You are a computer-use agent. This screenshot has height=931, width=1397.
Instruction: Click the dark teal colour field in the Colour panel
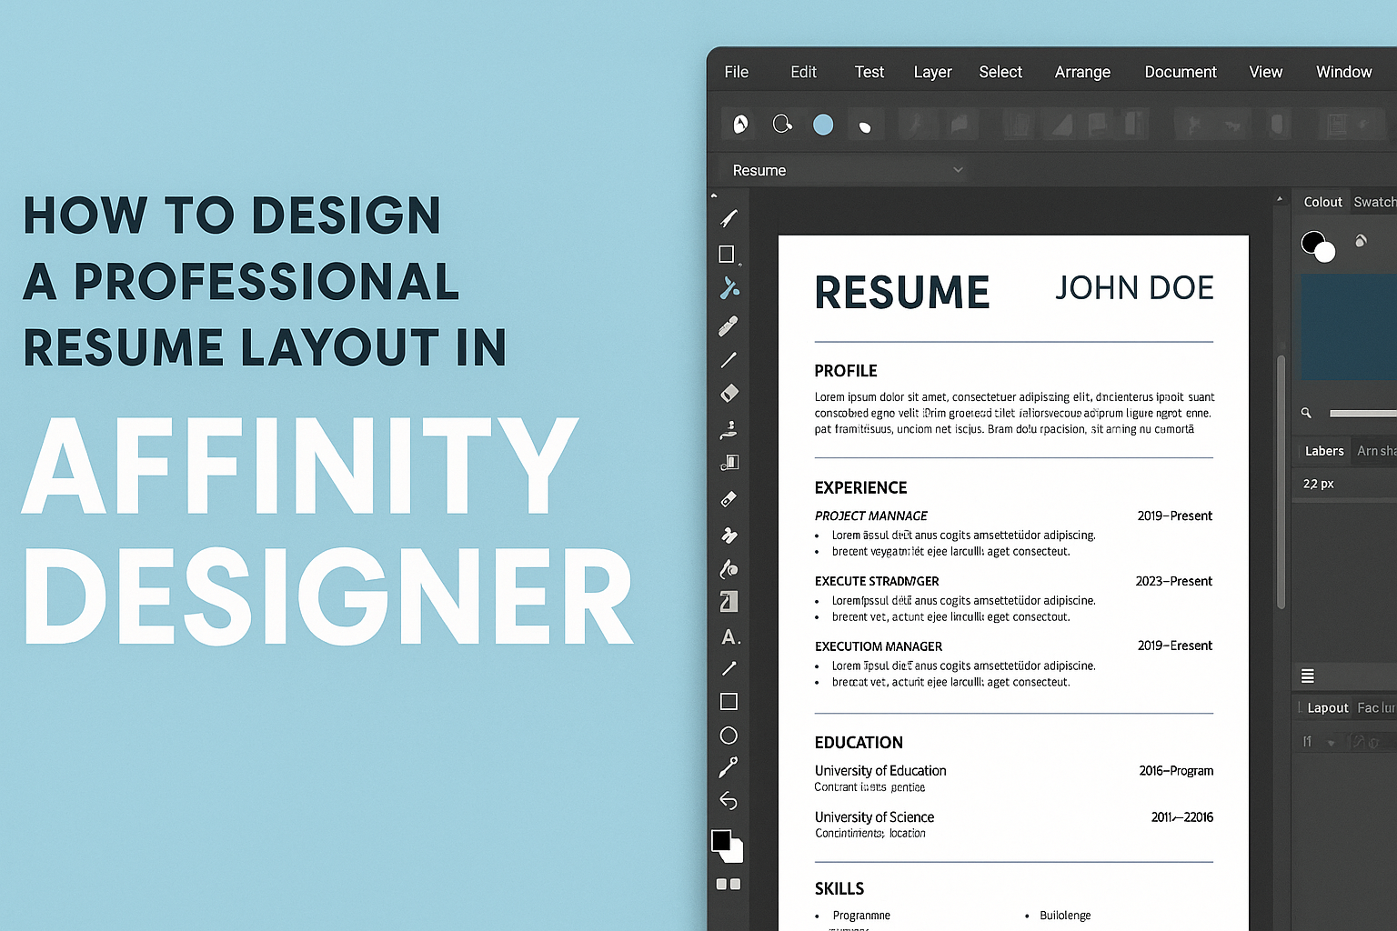click(x=1349, y=326)
